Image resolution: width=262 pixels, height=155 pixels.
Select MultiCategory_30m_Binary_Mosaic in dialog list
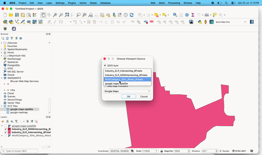127,79
